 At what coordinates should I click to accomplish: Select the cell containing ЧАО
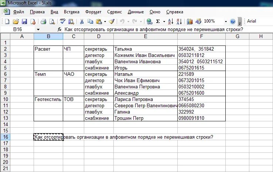74,74
